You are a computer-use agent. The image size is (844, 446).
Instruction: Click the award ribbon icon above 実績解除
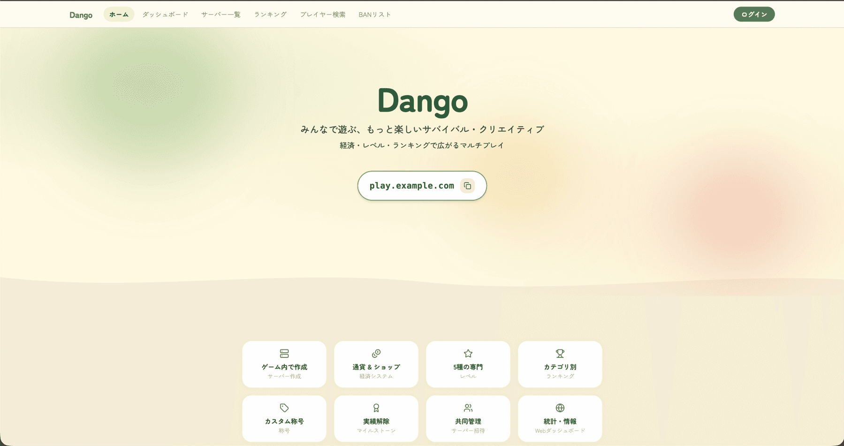click(x=376, y=408)
